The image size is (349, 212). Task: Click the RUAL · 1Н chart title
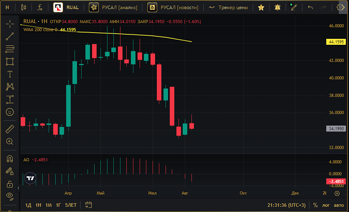35,21
